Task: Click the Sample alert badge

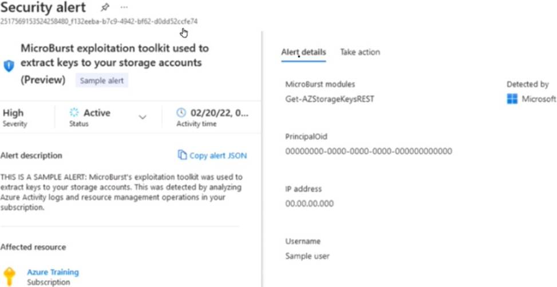Action: pyautogui.click(x=102, y=81)
